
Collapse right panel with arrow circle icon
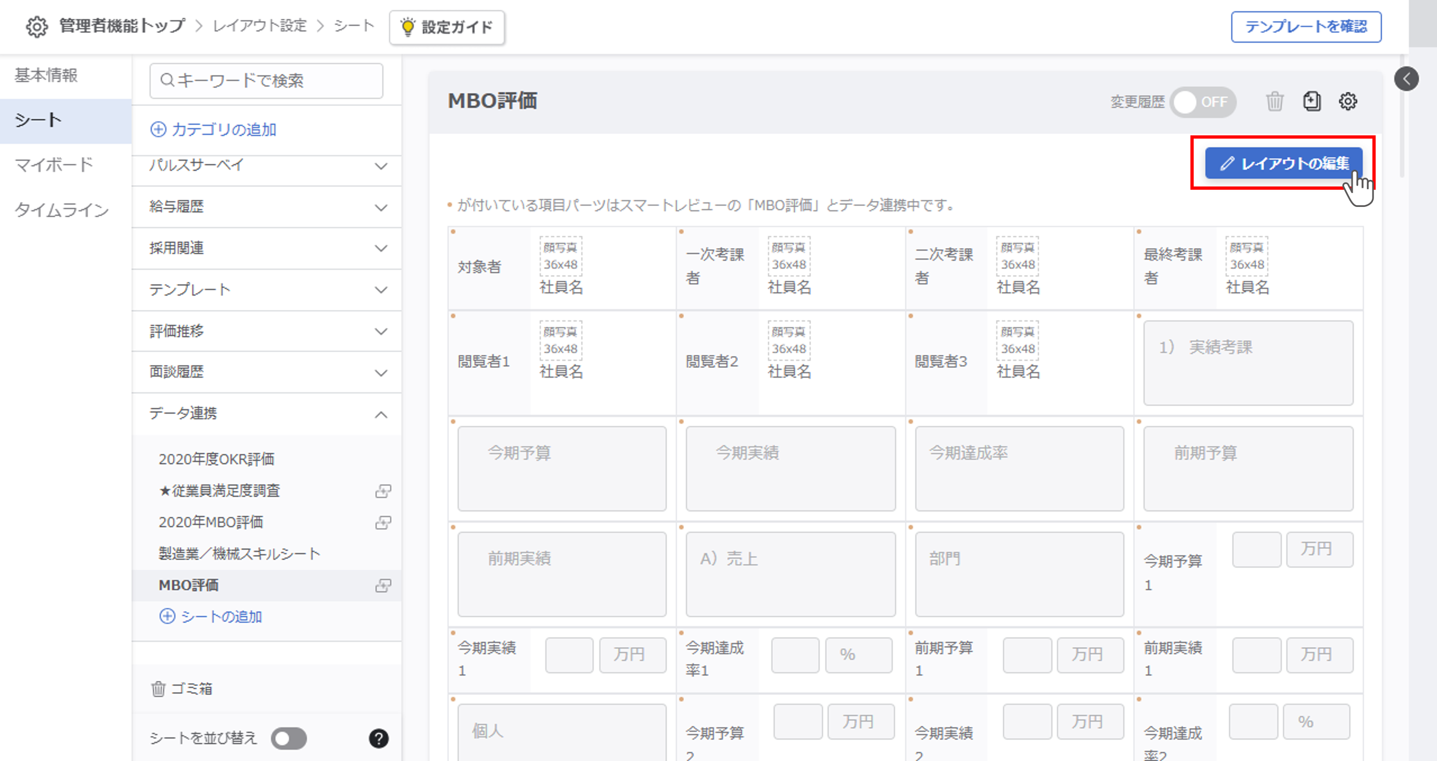click(1406, 79)
